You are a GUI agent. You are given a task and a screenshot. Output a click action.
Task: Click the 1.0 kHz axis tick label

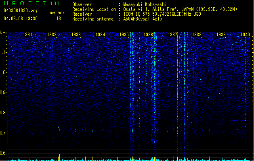(3, 72)
